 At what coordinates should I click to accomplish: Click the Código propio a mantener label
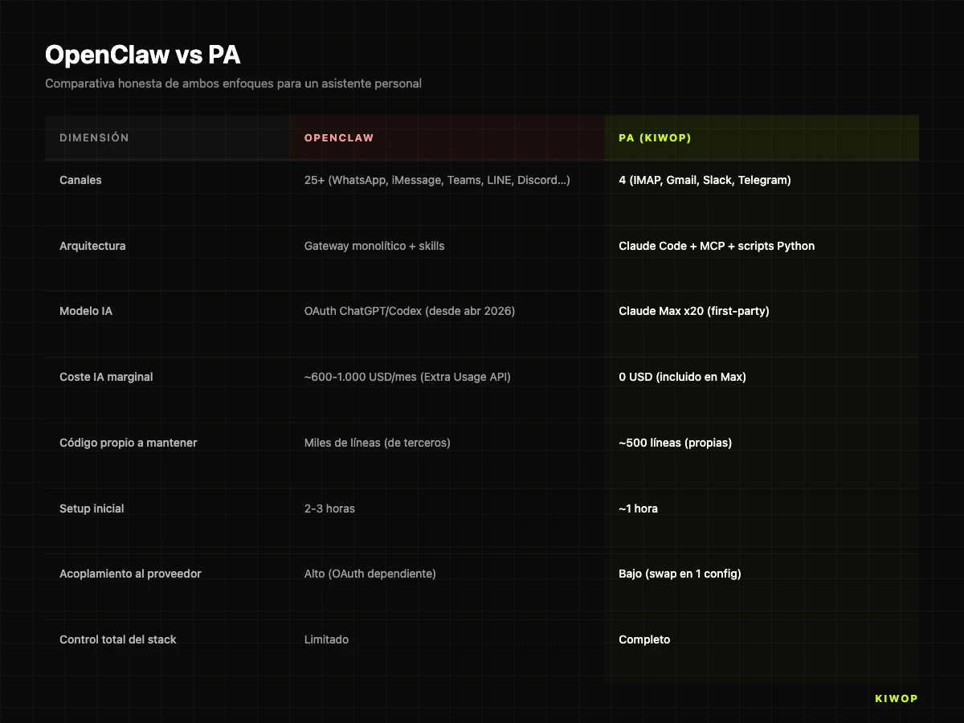(128, 443)
